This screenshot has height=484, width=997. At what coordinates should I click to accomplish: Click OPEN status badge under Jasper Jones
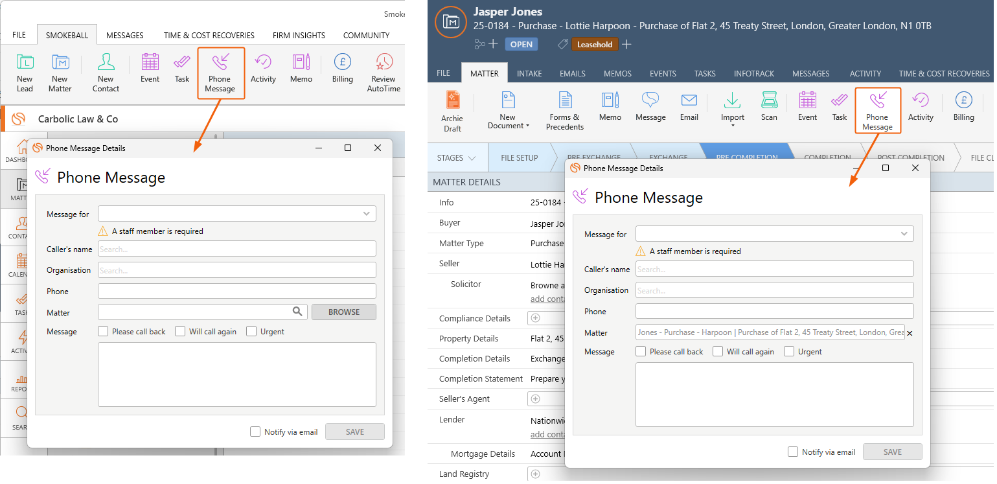point(521,45)
